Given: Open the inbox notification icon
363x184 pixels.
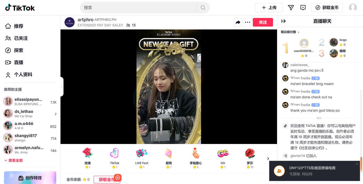Looking at the screenshot, I should 303,8.
